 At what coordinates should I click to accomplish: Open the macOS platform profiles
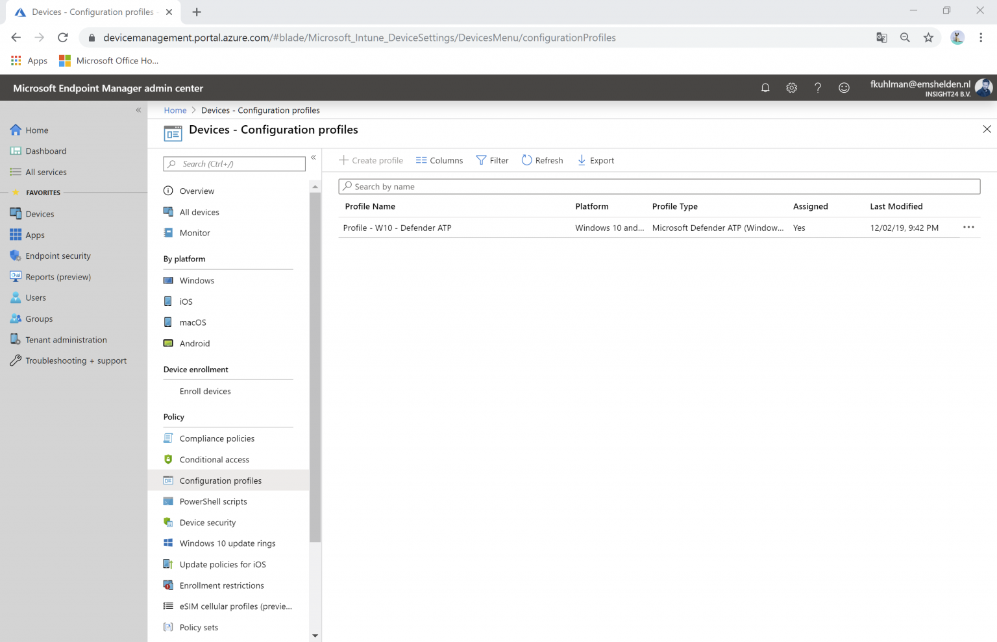click(x=192, y=322)
